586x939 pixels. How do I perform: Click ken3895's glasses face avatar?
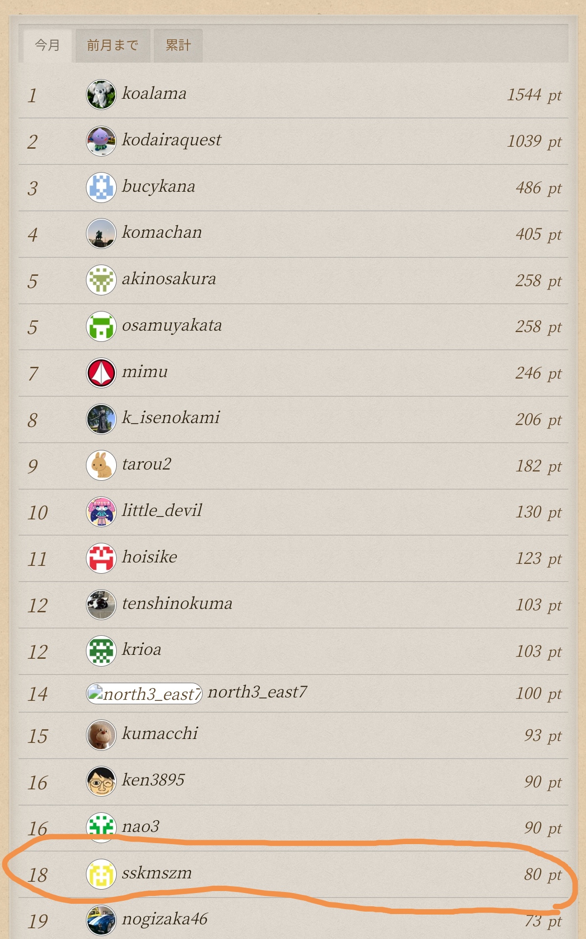101,781
